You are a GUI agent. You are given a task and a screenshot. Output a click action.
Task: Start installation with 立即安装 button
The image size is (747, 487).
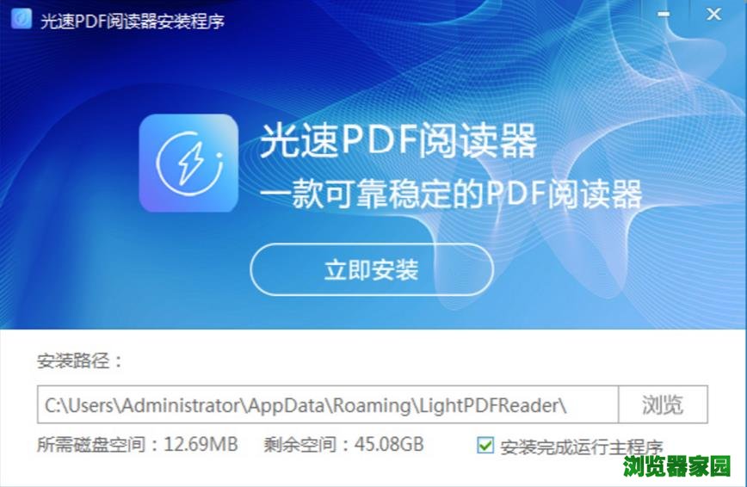tap(372, 269)
